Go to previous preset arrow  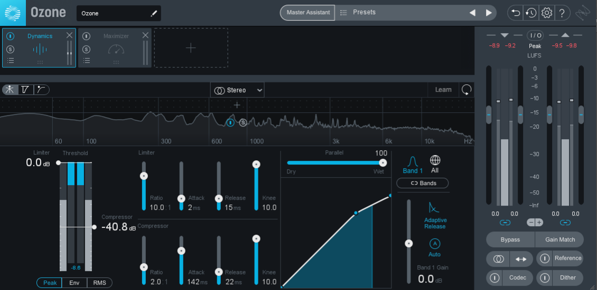point(472,13)
